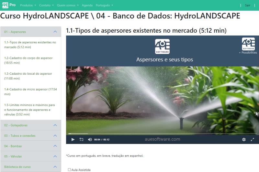Open lesson 1.3-Cadastro do bocal do aspersor
This screenshot has height=172, width=259.
click(28, 76)
